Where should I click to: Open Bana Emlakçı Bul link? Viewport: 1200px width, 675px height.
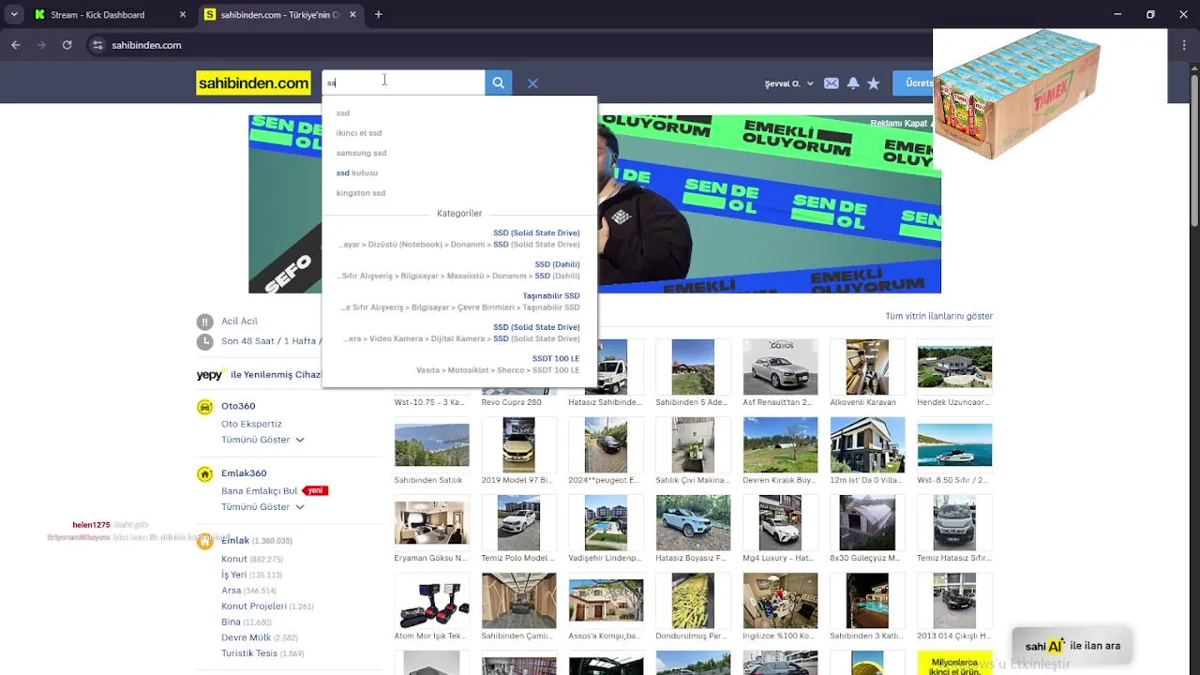(x=259, y=491)
